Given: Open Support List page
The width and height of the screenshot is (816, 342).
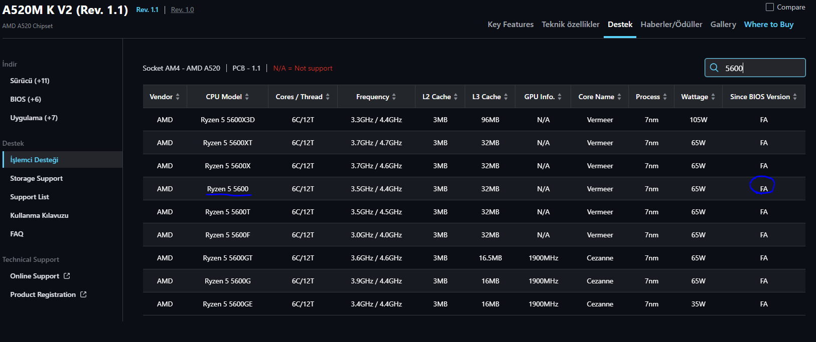Looking at the screenshot, I should (x=30, y=197).
